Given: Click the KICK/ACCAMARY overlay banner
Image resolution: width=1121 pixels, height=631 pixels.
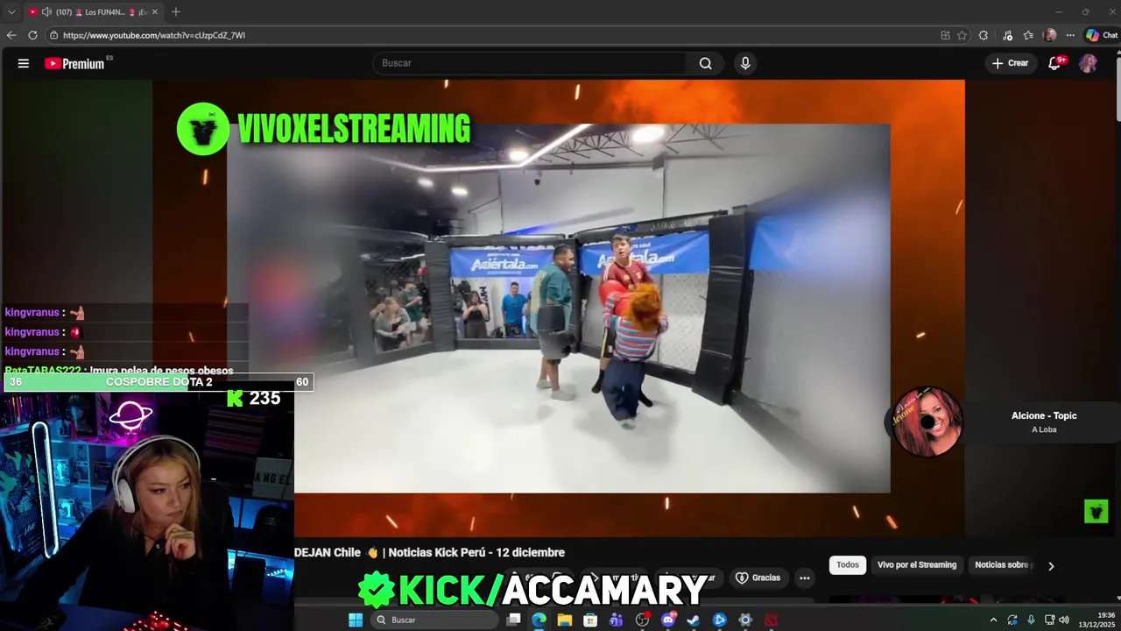Looking at the screenshot, I should click(533, 590).
